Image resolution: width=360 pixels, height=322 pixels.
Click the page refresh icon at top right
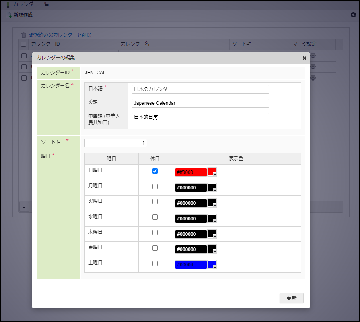[x=353, y=15]
